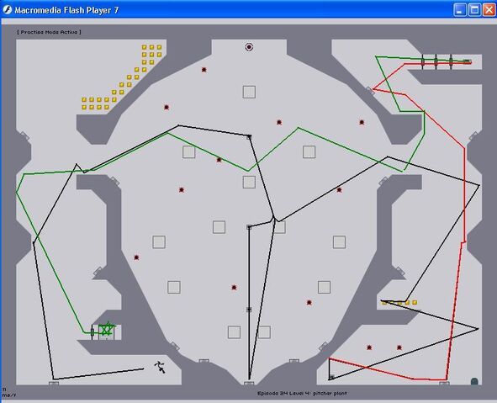Image resolution: width=497 pixels, height=403 pixels.
Task: Click the Flash Player logo in the title bar
Action: pos(7,10)
